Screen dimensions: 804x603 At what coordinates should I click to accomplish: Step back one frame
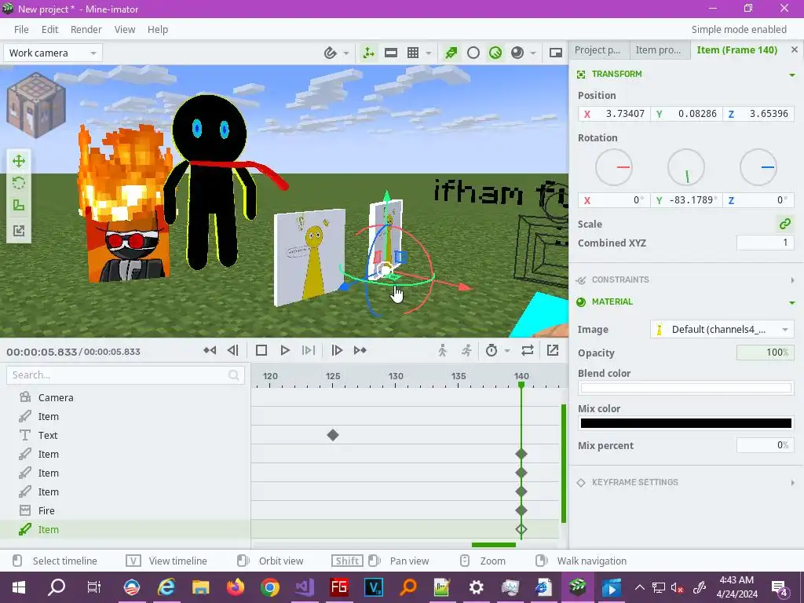pyautogui.click(x=232, y=350)
